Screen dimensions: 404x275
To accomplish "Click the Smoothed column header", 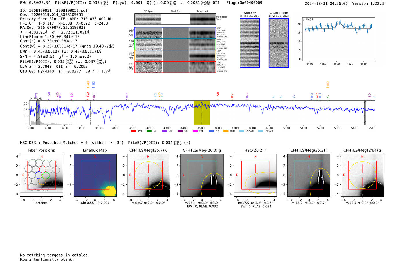I will point(202,12).
